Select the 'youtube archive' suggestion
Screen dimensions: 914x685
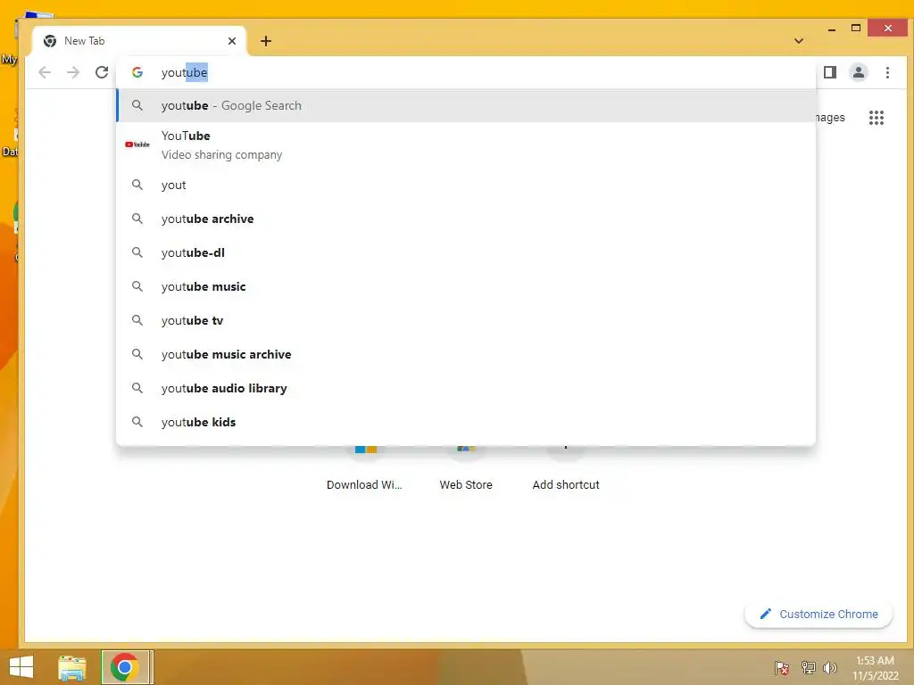click(466, 219)
